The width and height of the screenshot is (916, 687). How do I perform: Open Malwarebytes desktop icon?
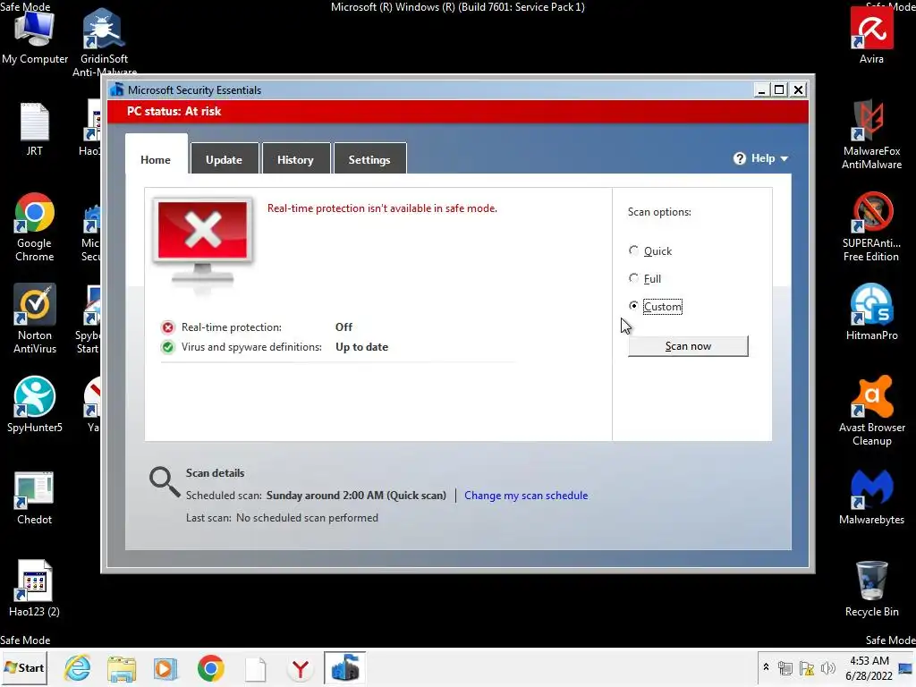tap(871, 496)
